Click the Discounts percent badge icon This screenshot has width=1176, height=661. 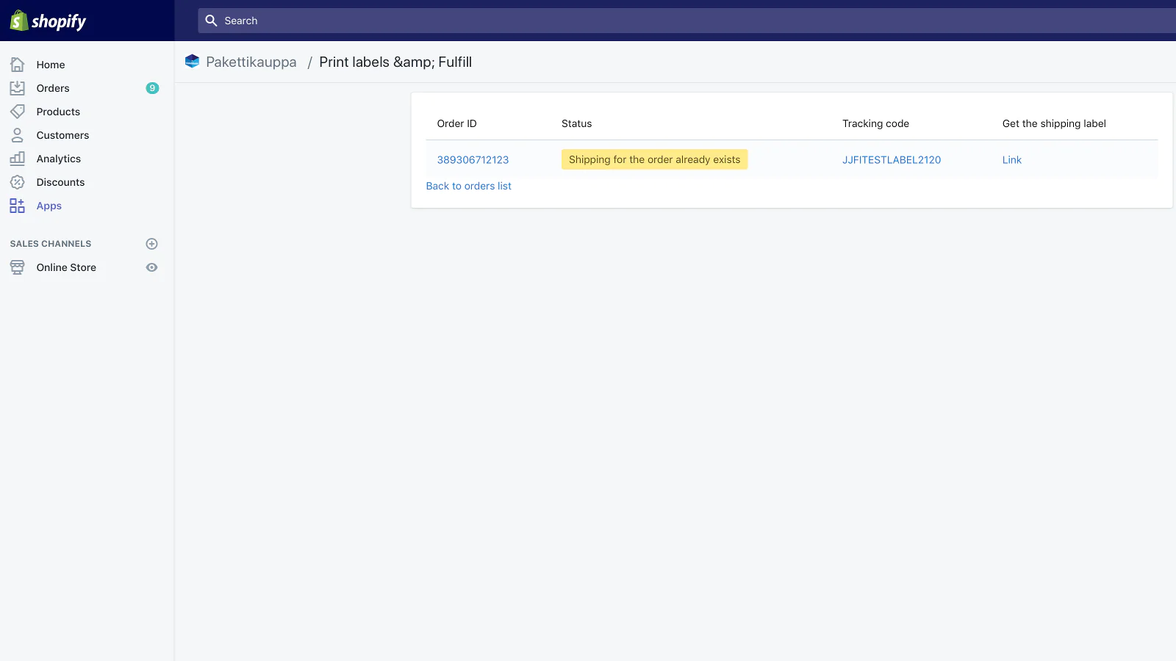click(18, 182)
